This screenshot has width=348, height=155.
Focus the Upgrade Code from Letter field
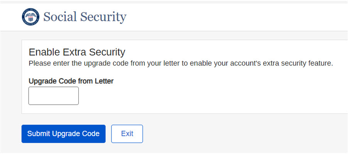pos(54,96)
